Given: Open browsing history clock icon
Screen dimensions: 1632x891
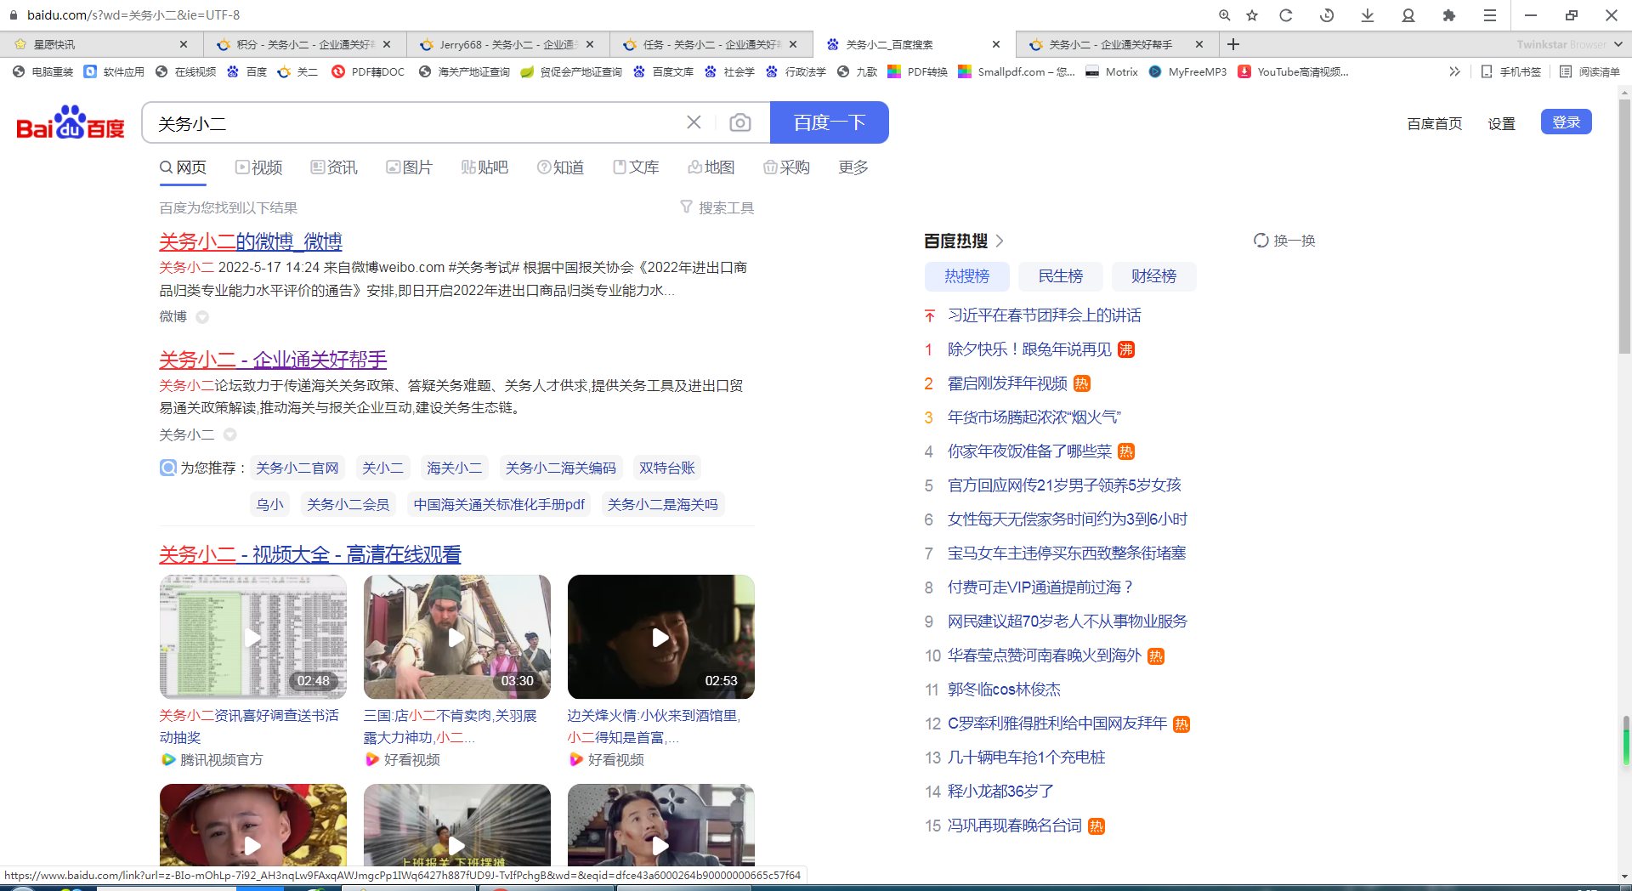Looking at the screenshot, I should (1327, 15).
